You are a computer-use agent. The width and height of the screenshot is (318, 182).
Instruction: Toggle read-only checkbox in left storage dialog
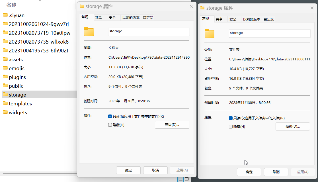110,116
